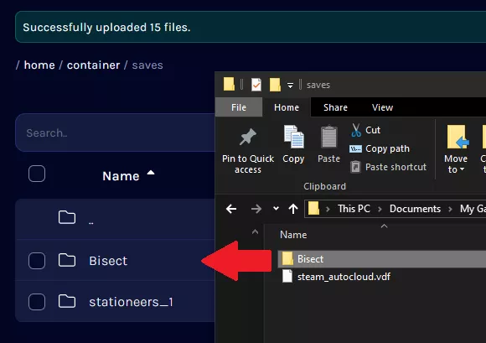Image resolution: width=486 pixels, height=343 pixels.
Task: Go up one folder level arrow
Action: pos(293,209)
